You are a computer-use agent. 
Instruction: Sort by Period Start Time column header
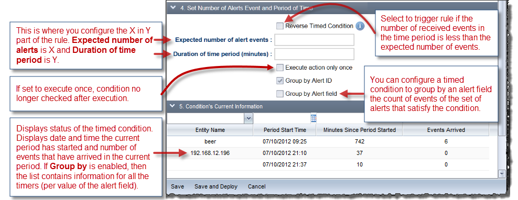coord(285,130)
